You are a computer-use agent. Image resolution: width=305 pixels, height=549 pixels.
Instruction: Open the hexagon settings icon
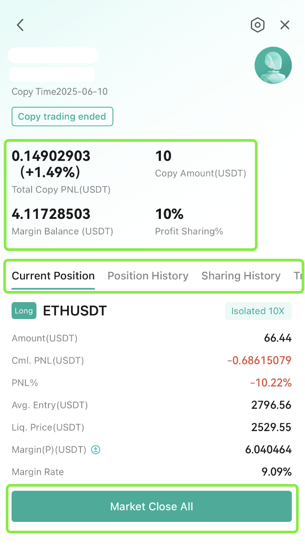click(x=257, y=25)
